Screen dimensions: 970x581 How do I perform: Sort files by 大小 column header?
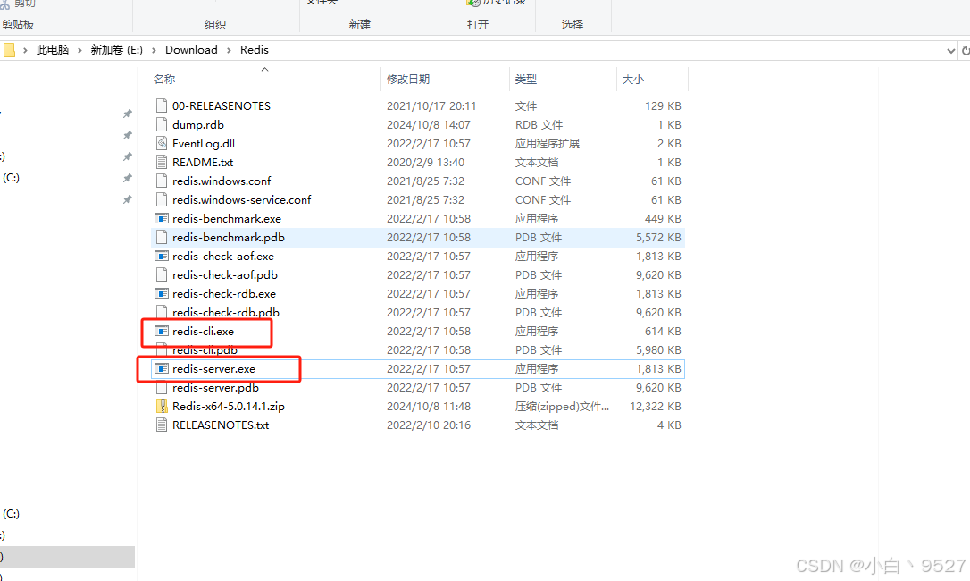click(633, 80)
